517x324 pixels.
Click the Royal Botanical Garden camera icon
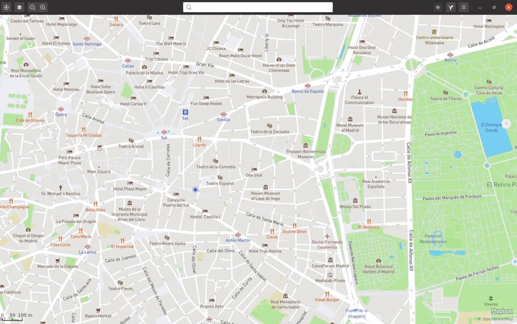click(x=379, y=261)
